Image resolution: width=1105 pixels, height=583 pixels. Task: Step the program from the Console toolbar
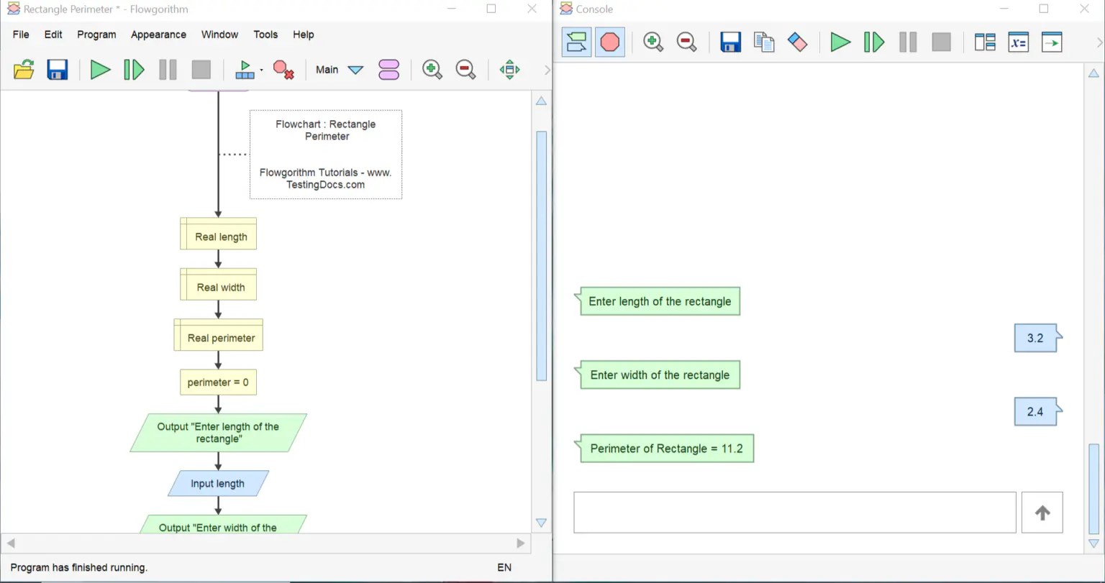(874, 42)
